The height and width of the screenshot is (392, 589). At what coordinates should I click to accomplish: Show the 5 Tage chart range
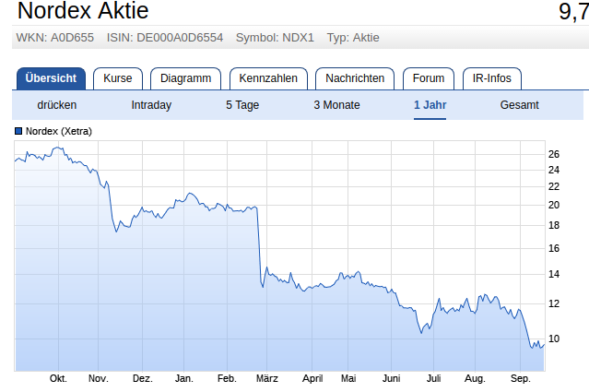pyautogui.click(x=242, y=105)
